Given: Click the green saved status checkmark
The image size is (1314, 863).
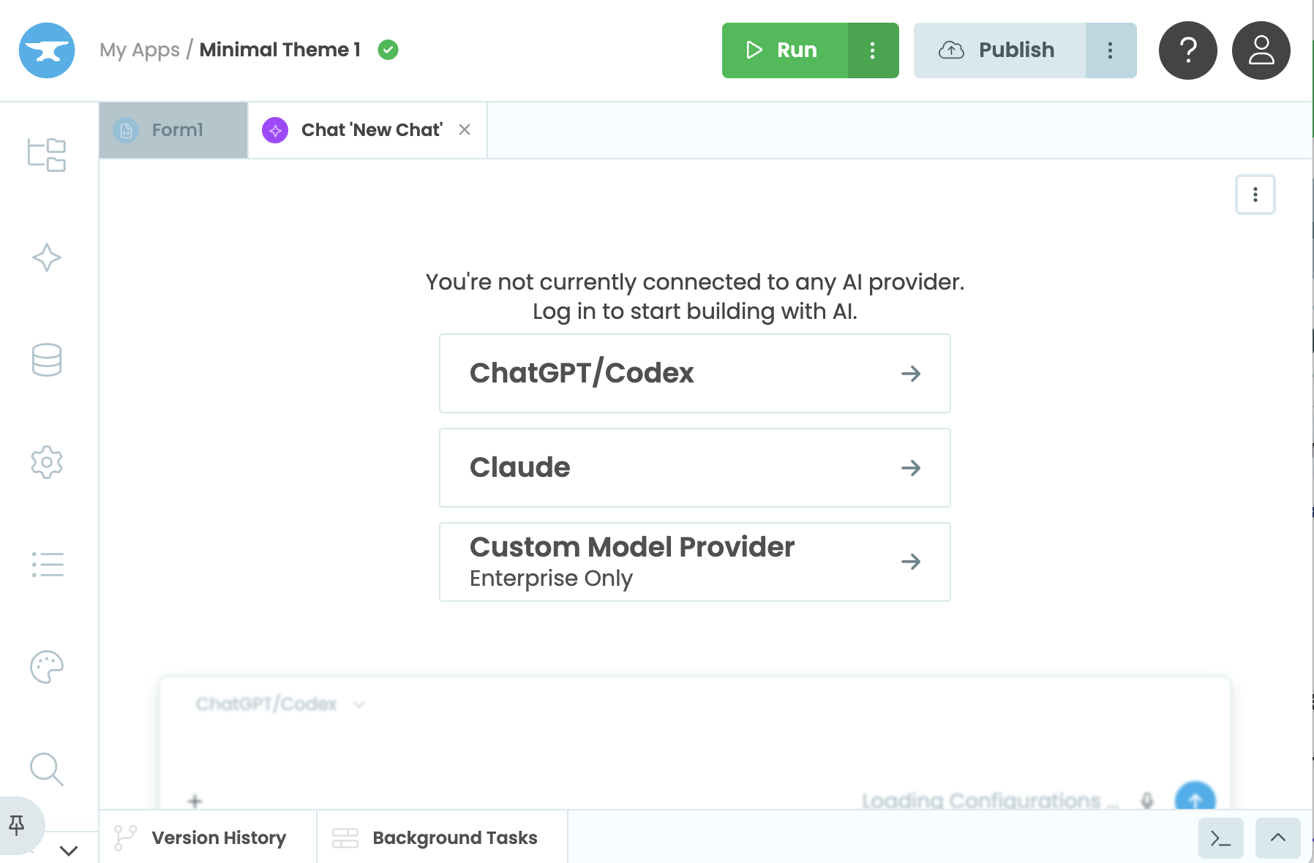Looking at the screenshot, I should pos(388,50).
